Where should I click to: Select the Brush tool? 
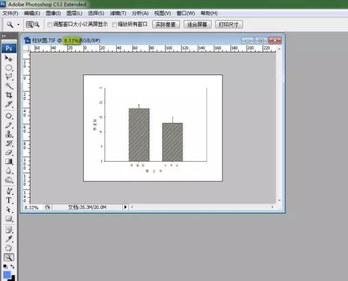tap(9, 125)
